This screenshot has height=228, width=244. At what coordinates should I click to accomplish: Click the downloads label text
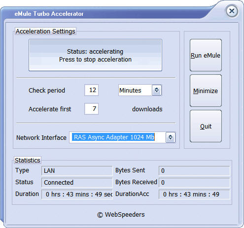[147, 109]
